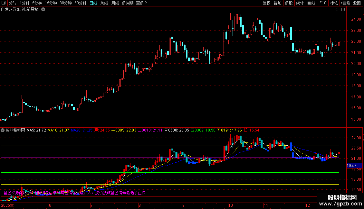
Task: Select the 多周期 multi-period tab
Action: click(x=128, y=3)
